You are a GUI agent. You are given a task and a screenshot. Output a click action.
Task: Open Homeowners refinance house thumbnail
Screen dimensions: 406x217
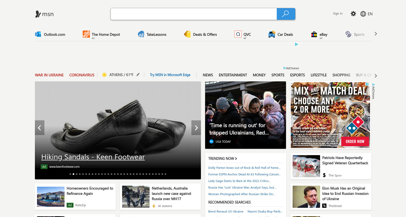[51, 197]
